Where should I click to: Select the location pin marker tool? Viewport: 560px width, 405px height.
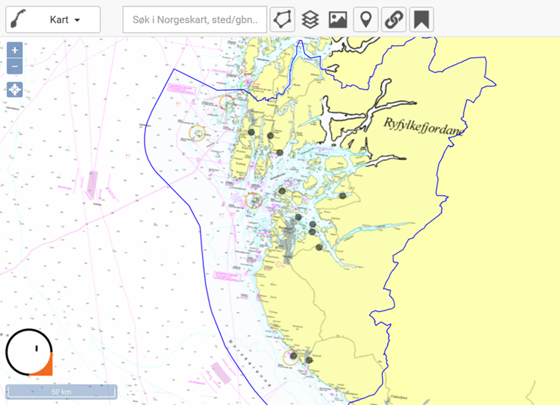click(x=366, y=20)
